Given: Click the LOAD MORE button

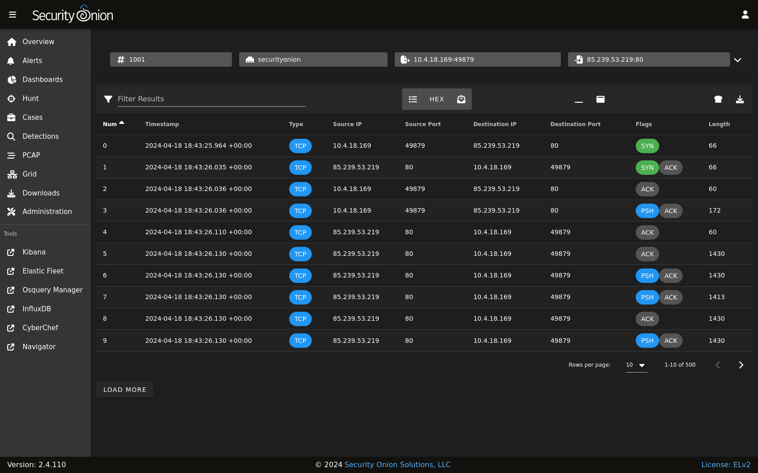Looking at the screenshot, I should coord(125,390).
